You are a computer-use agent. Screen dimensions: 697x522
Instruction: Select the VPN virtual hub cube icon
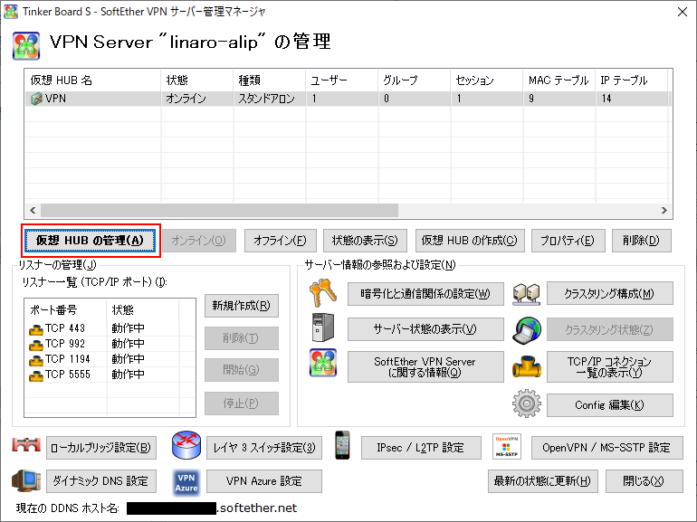(36, 99)
